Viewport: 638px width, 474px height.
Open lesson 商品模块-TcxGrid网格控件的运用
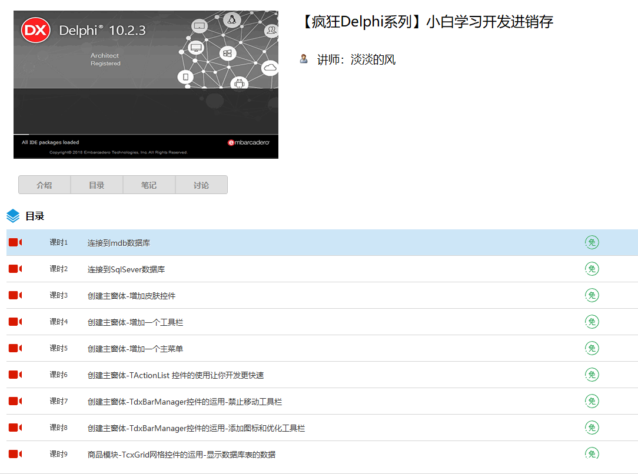pyautogui.click(x=181, y=454)
